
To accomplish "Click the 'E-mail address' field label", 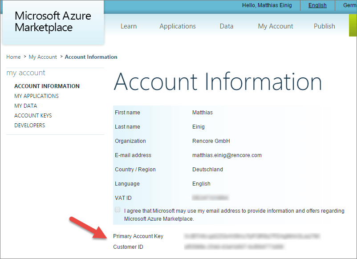I will pyautogui.click(x=133, y=155).
